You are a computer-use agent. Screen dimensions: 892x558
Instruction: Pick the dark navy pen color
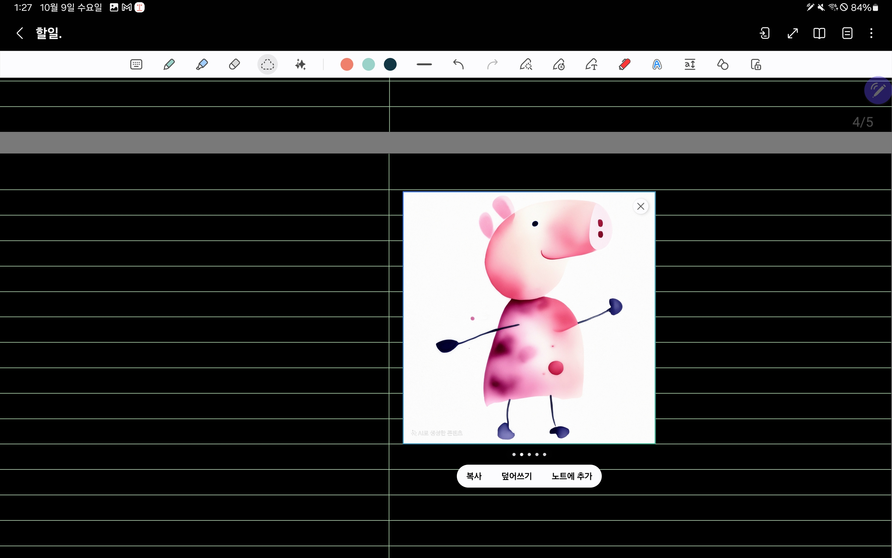tap(390, 65)
